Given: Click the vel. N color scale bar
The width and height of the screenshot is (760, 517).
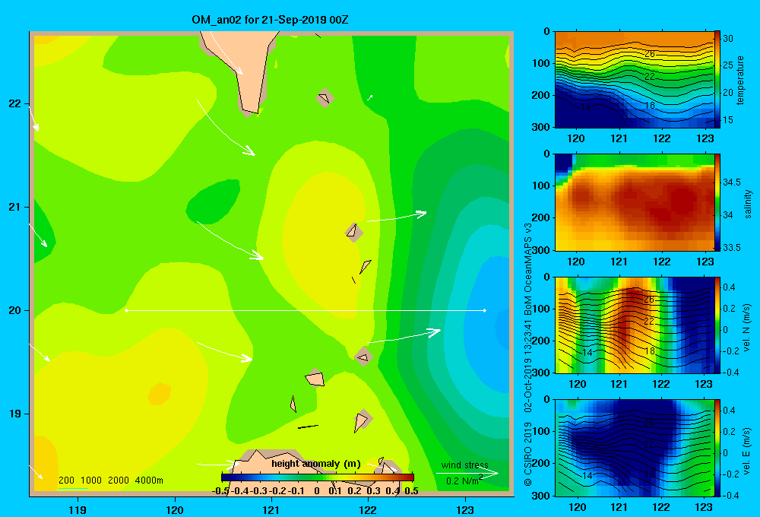Looking at the screenshot, I should tap(717, 325).
